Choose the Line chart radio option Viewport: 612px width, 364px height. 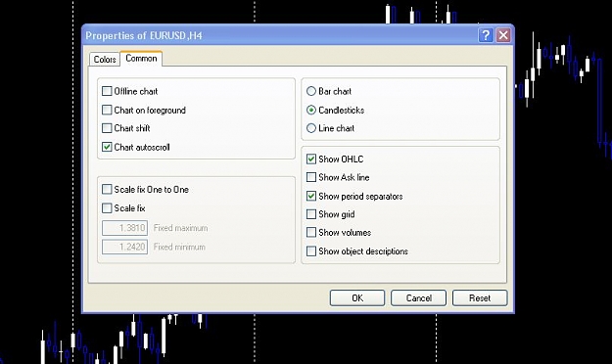click(311, 128)
